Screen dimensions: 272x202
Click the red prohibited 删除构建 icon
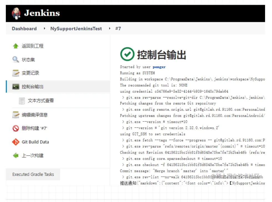pos(16,128)
